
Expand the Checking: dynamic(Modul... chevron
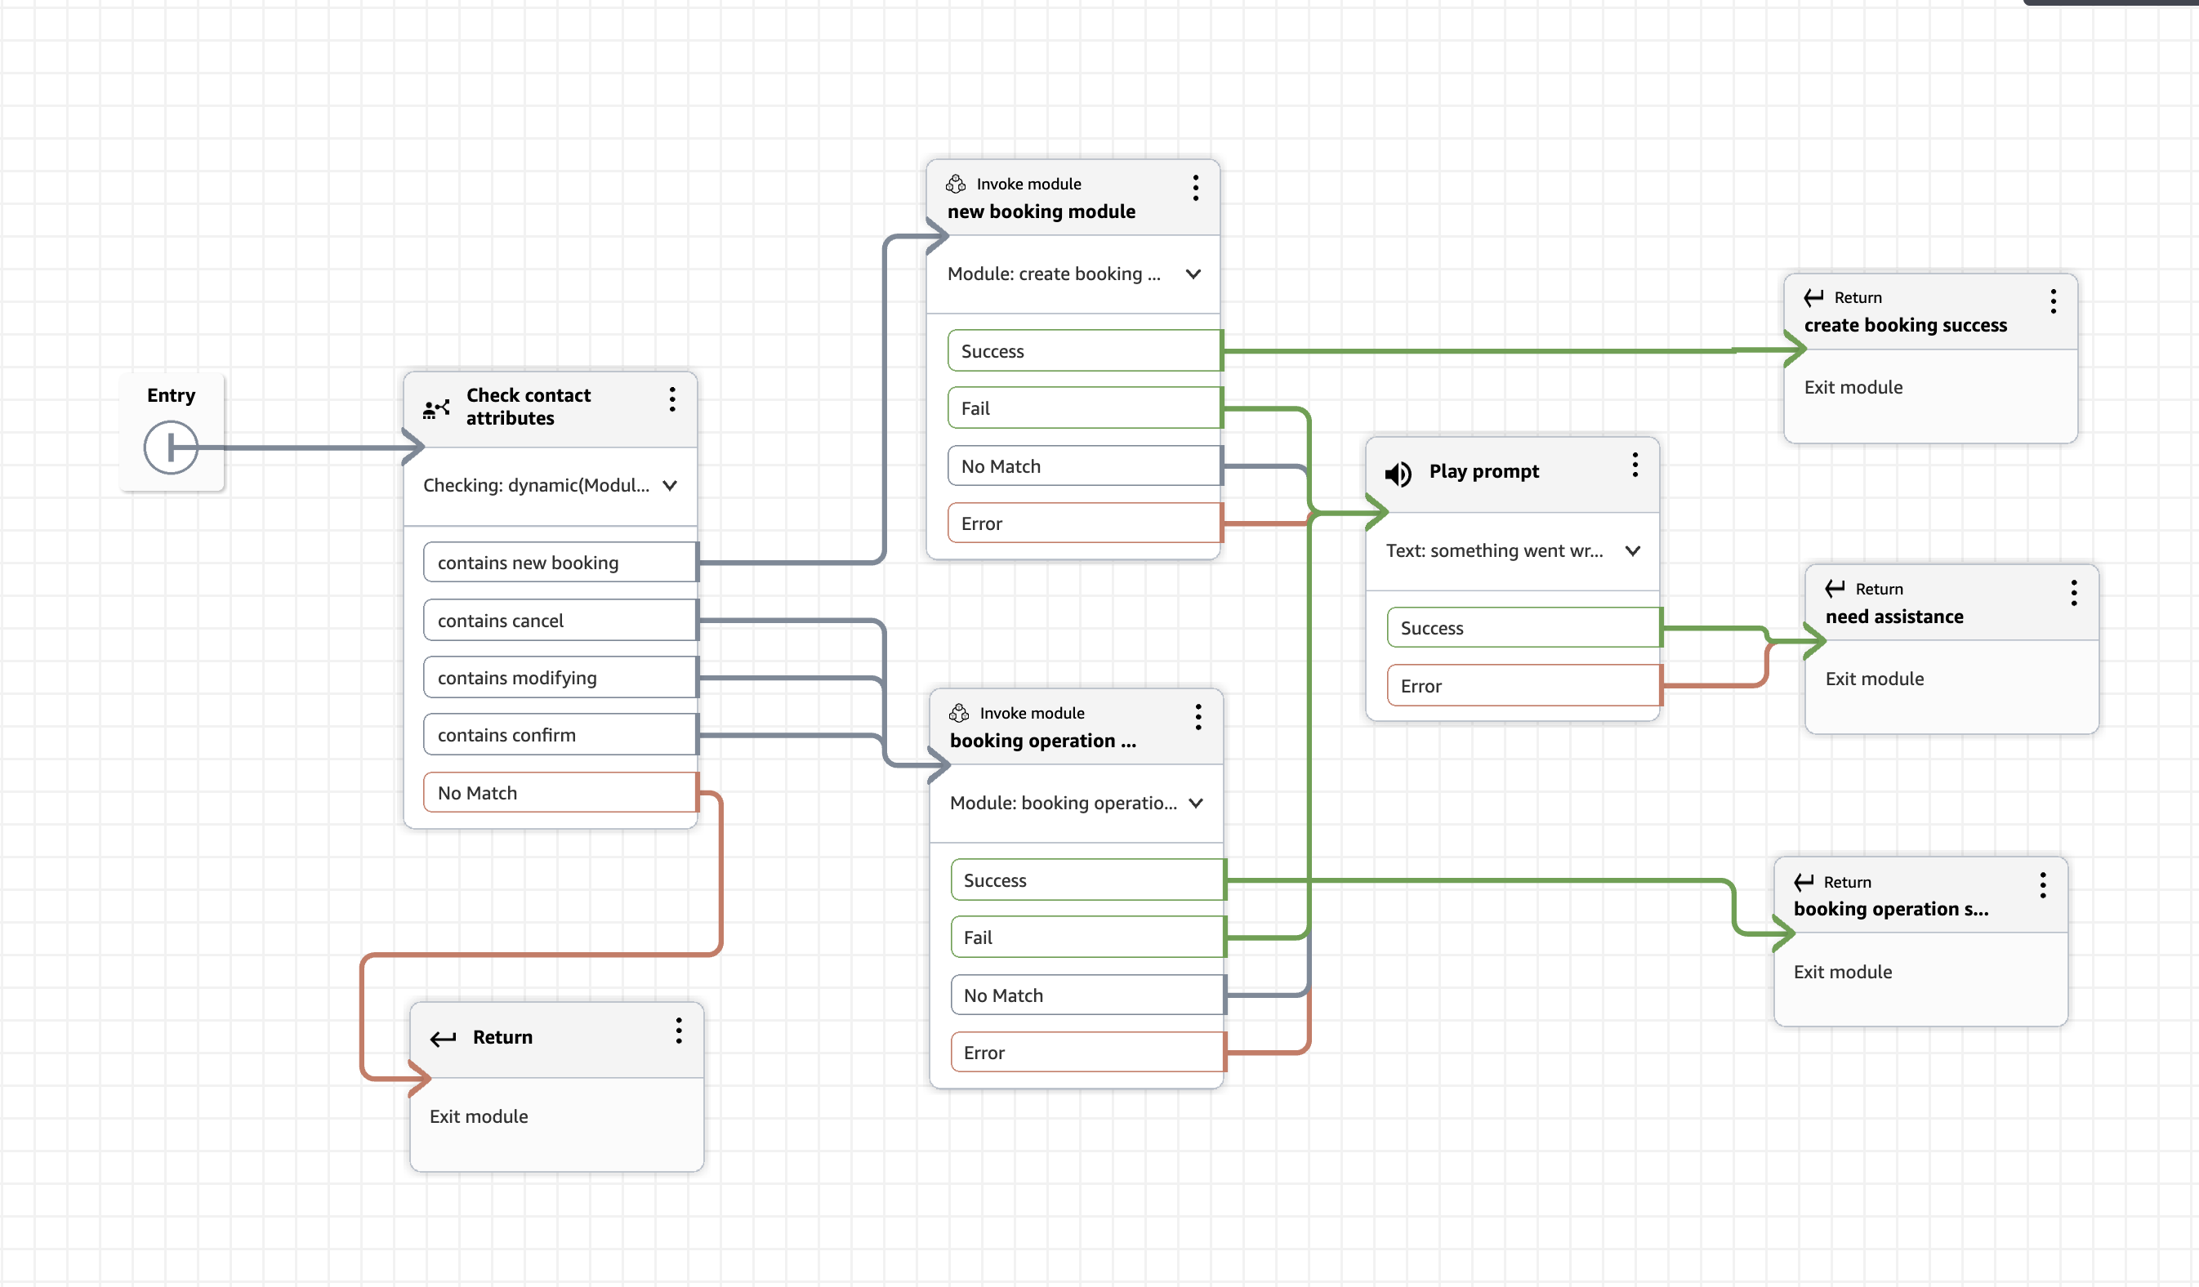[670, 486]
